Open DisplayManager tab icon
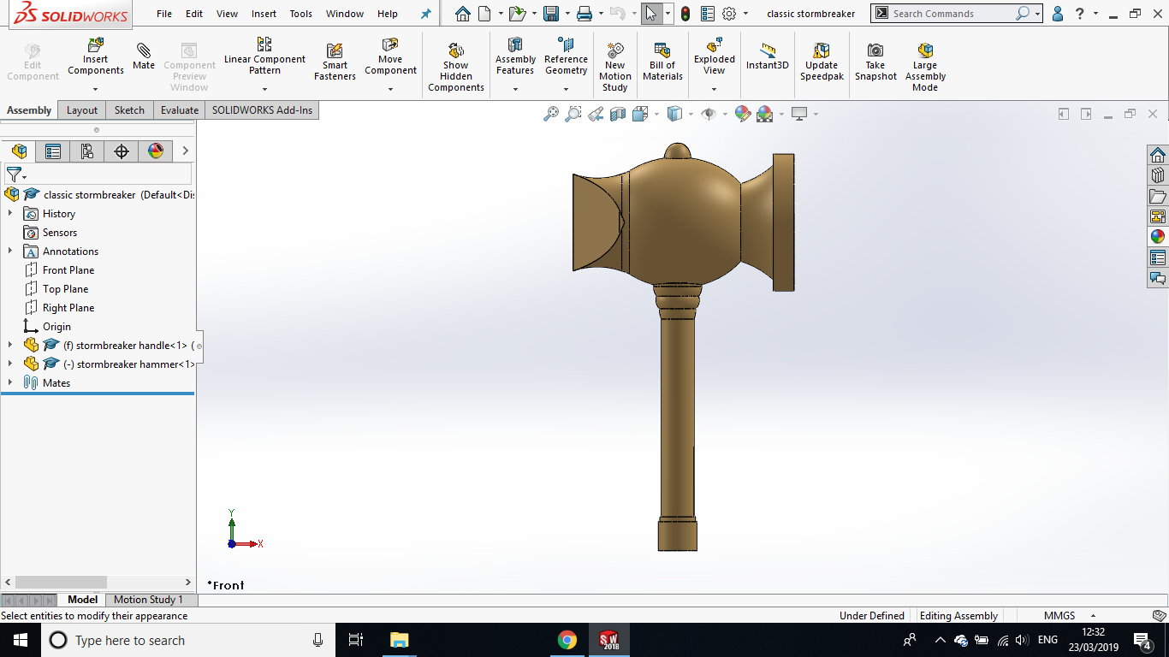This screenshot has height=657, width=1169. pyautogui.click(x=156, y=151)
